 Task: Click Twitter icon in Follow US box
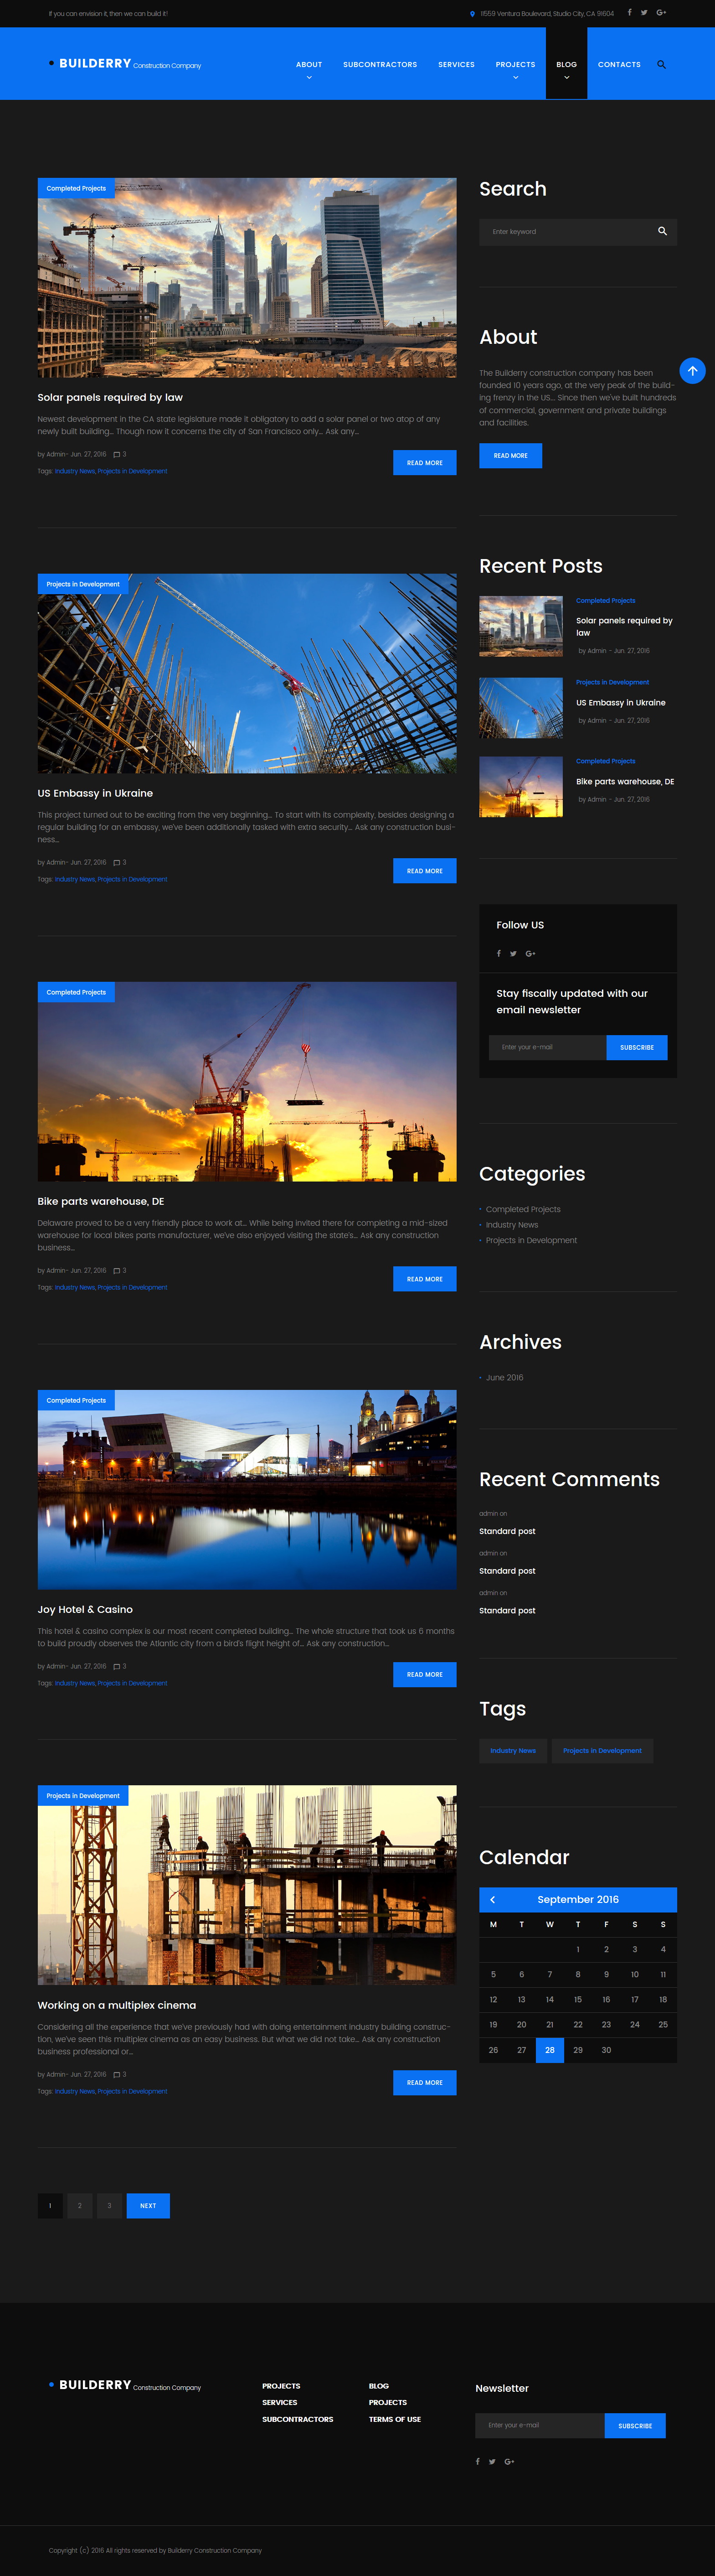513,953
